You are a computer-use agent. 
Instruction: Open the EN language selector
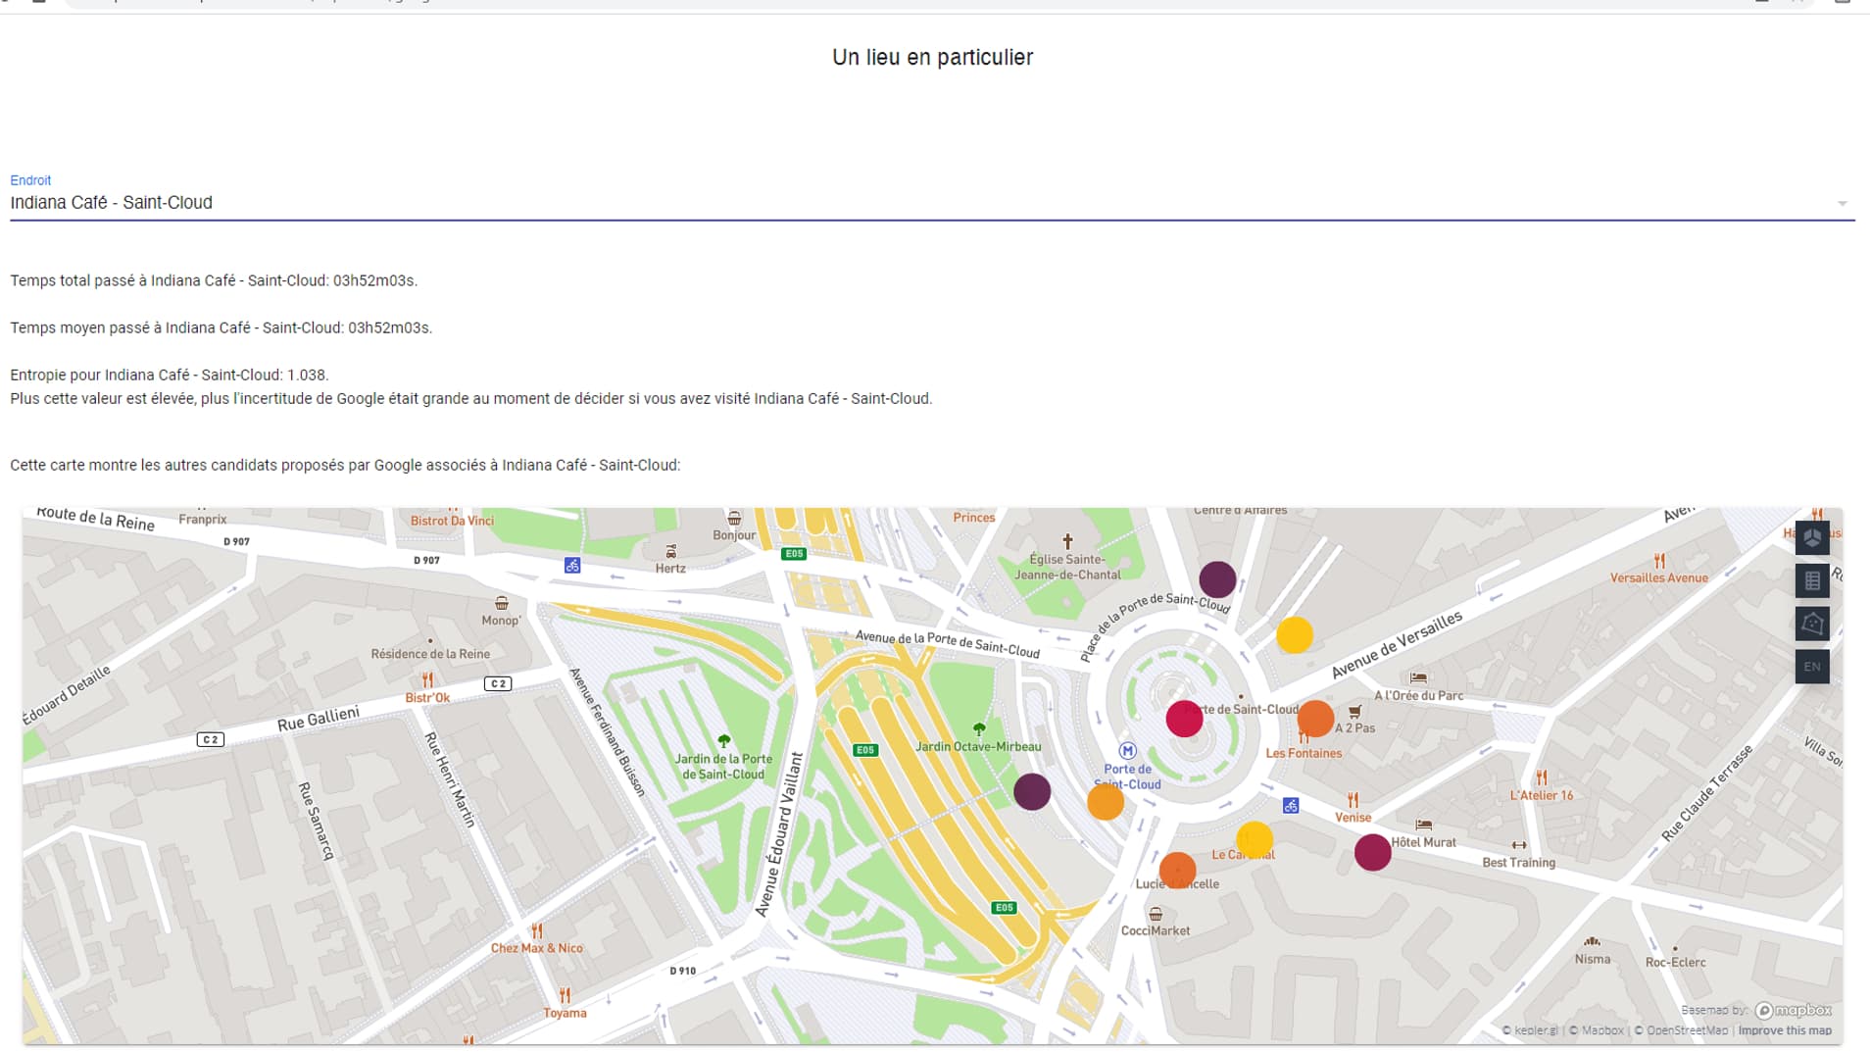1811,667
